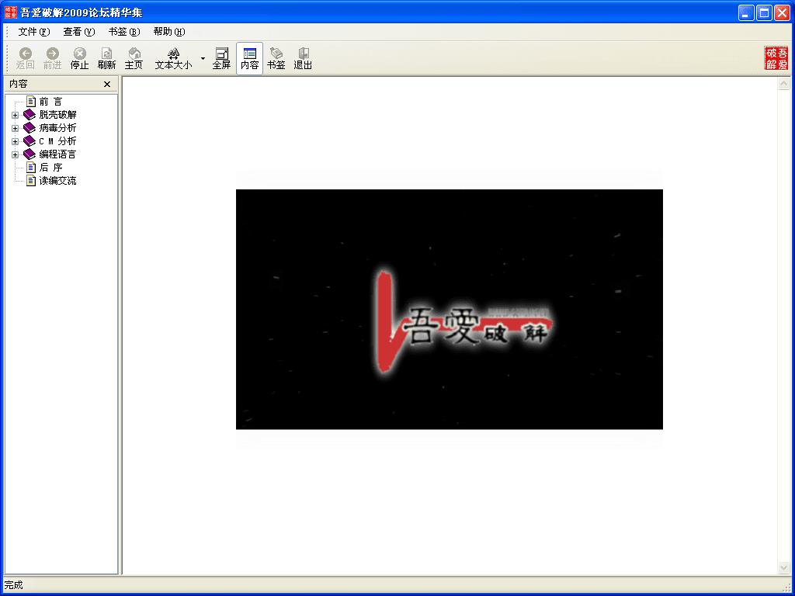Viewport: 795px width, 596px height.
Task: Stop loading with the 停止 icon
Action: [x=80, y=54]
